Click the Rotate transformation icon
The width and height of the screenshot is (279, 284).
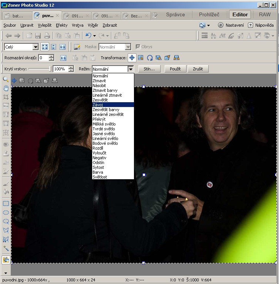tap(150, 58)
